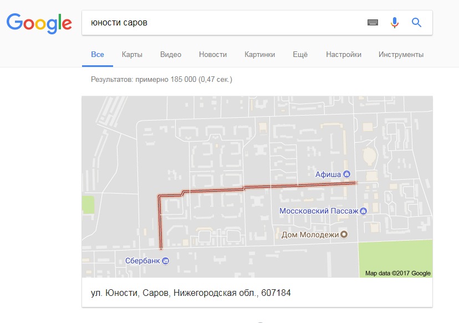This screenshot has height=323, width=459.
Task: Open the Инструменты search tools
Action: [401, 55]
